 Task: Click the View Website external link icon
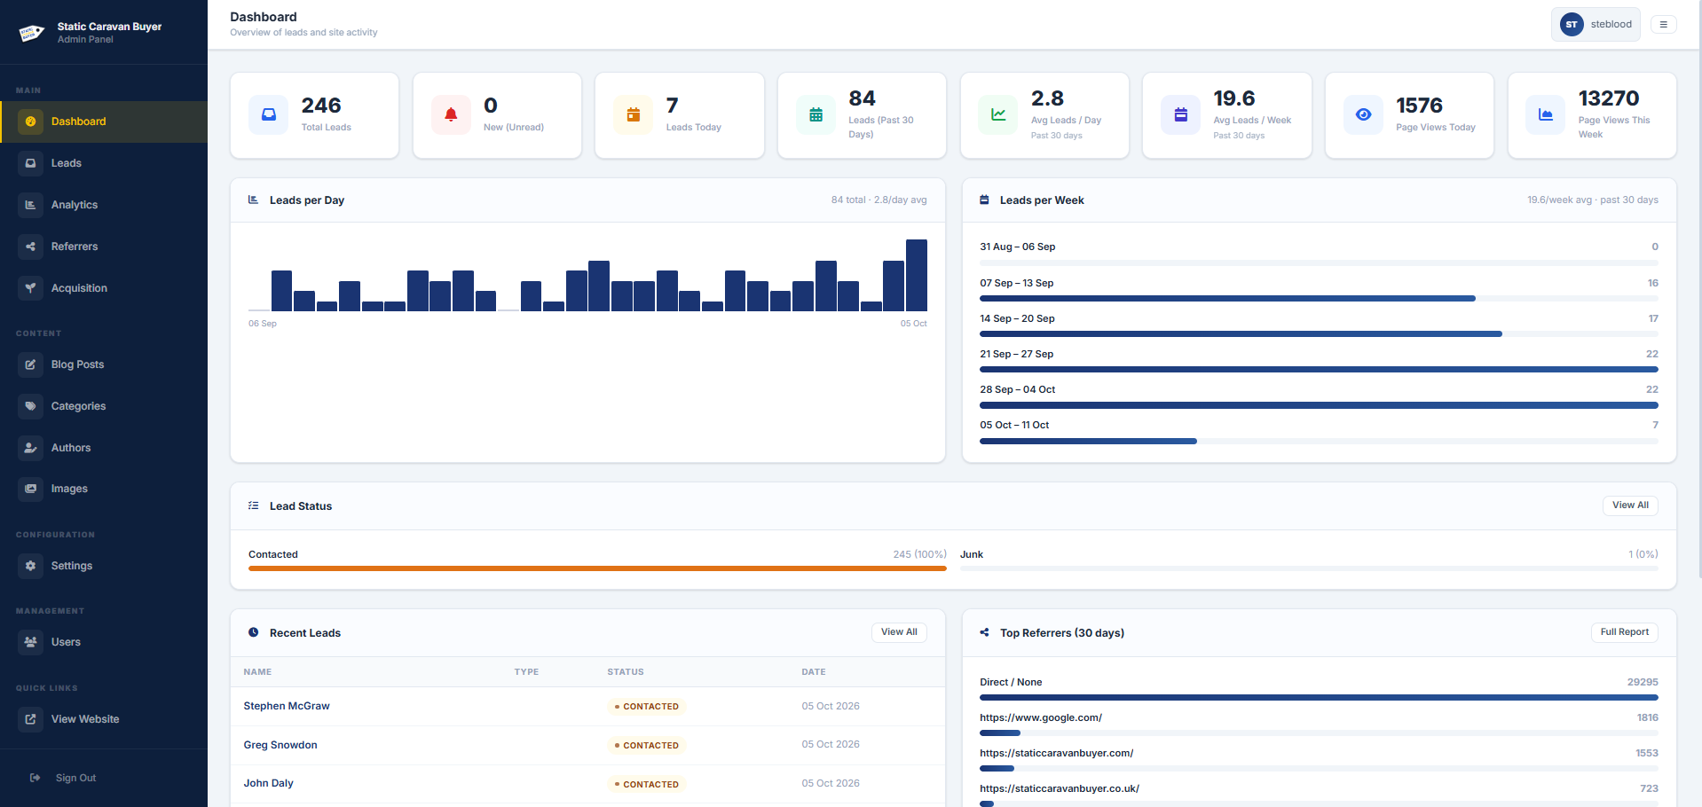(x=31, y=719)
